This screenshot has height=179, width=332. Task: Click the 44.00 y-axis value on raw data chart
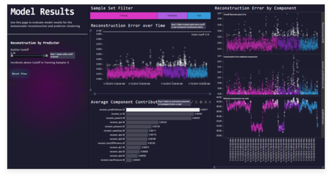[x=219, y=97]
